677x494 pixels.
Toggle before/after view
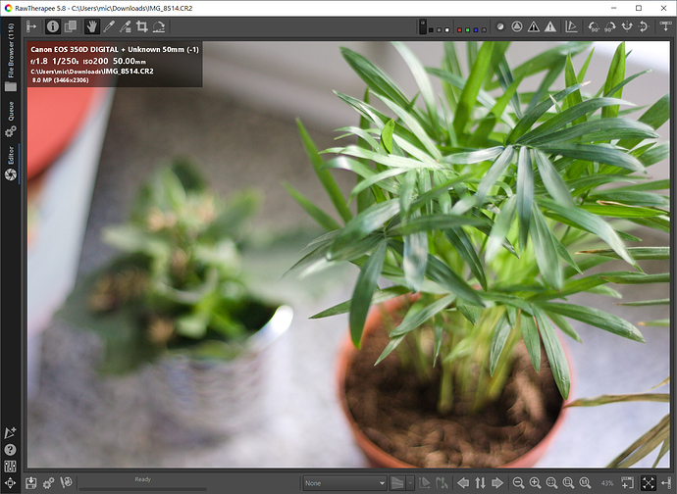[x=71, y=26]
